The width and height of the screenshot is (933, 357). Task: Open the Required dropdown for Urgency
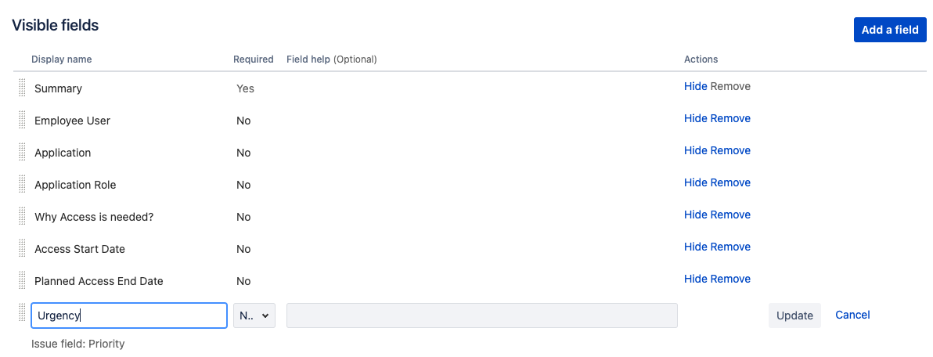coord(254,316)
